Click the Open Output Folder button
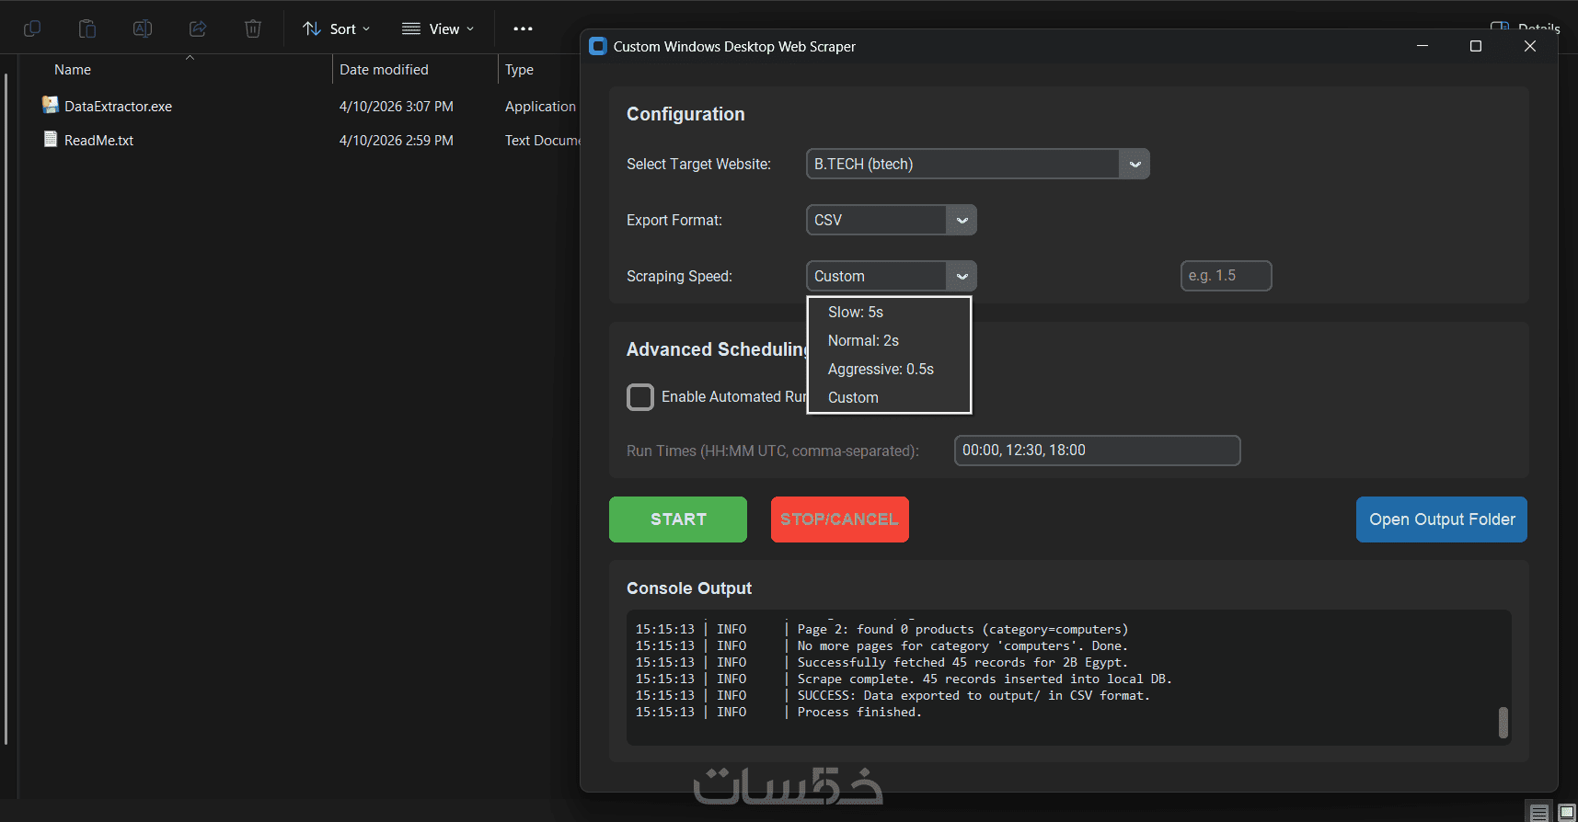 [x=1442, y=519]
